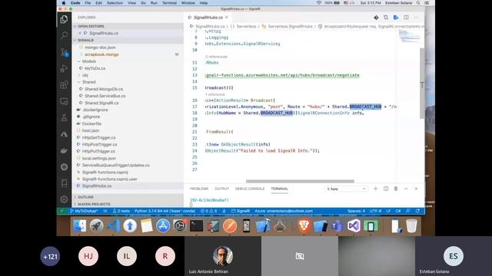Open the Help menu

(204, 3)
